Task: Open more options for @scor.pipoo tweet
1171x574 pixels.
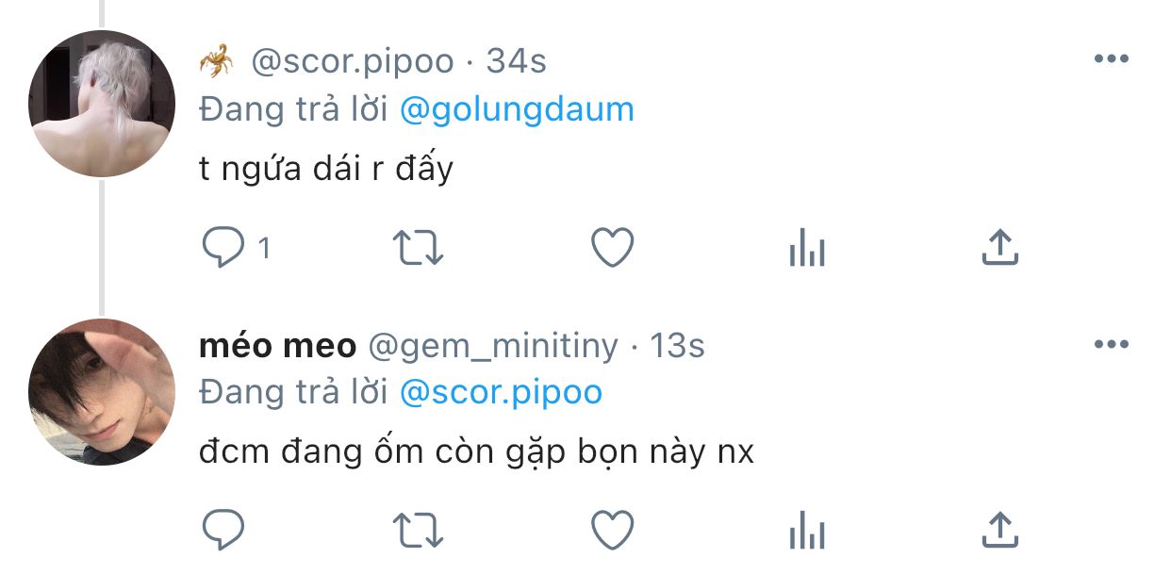Action: (1111, 59)
